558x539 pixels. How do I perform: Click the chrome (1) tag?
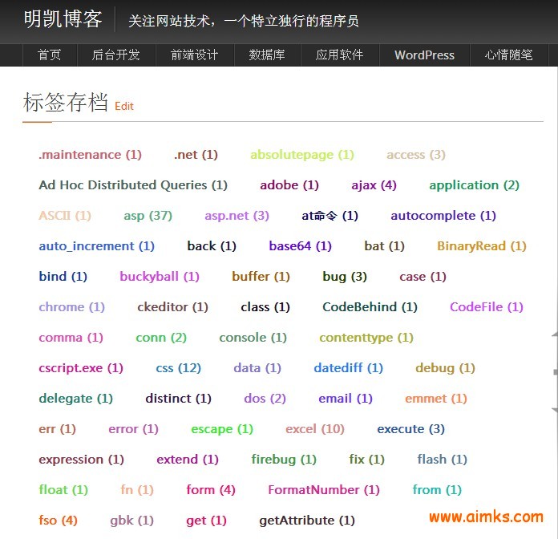pyautogui.click(x=72, y=307)
